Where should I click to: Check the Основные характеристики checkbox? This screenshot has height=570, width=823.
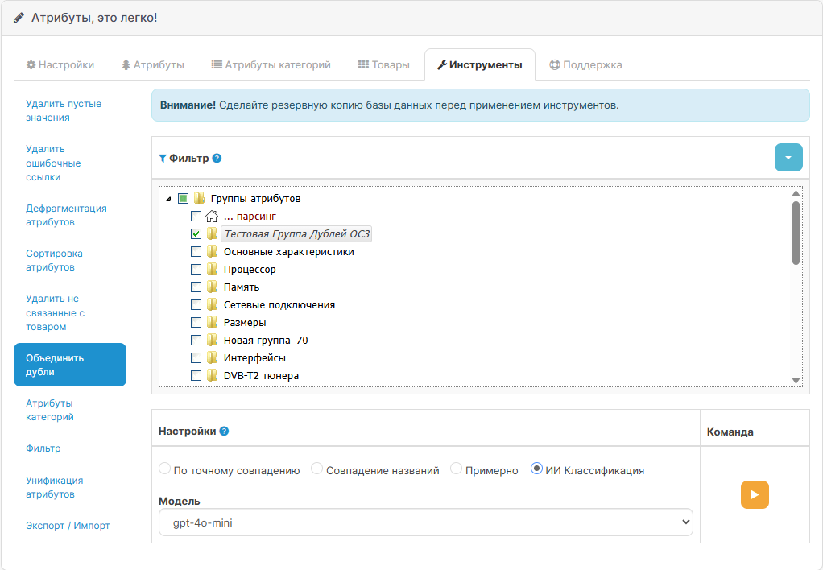196,252
